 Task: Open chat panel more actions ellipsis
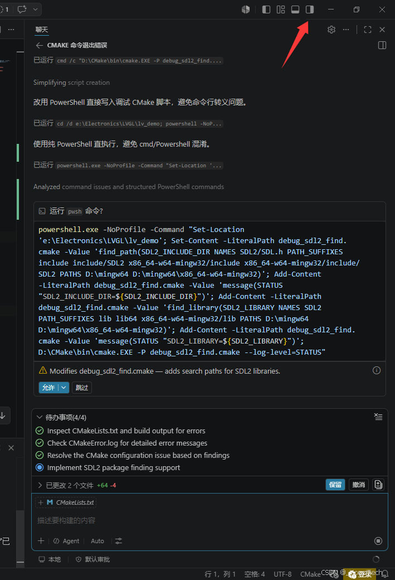point(346,30)
